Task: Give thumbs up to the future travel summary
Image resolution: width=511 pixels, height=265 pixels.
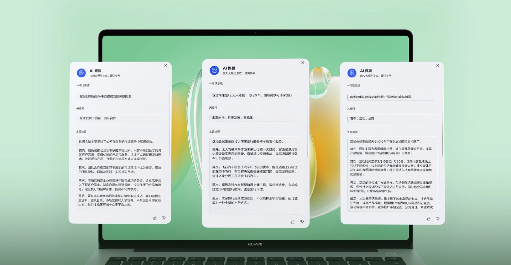Action: (292, 222)
